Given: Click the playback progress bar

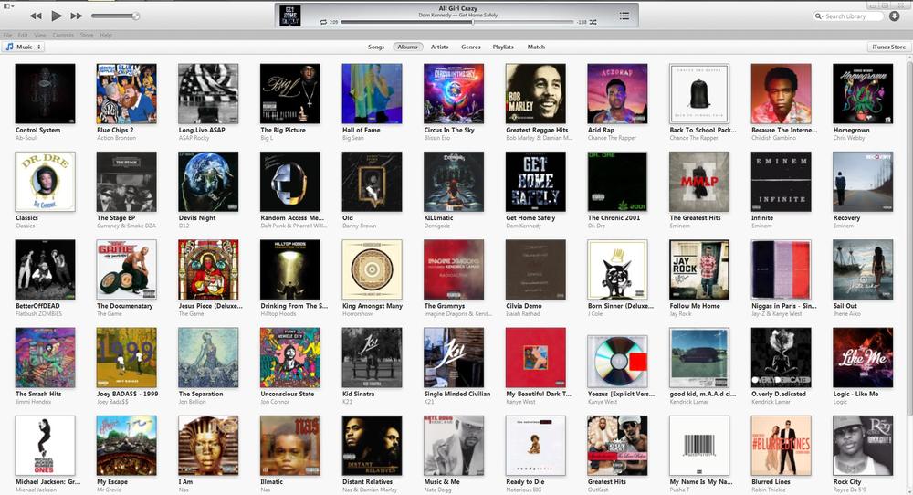Looking at the screenshot, I should (x=457, y=22).
